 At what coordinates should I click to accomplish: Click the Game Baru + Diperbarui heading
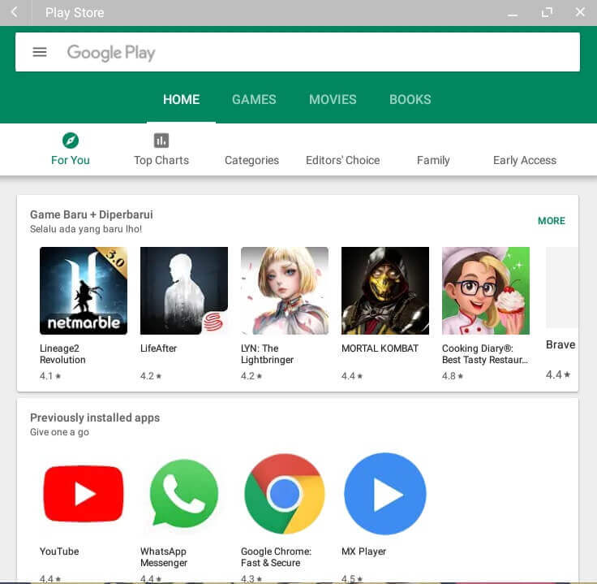(92, 214)
